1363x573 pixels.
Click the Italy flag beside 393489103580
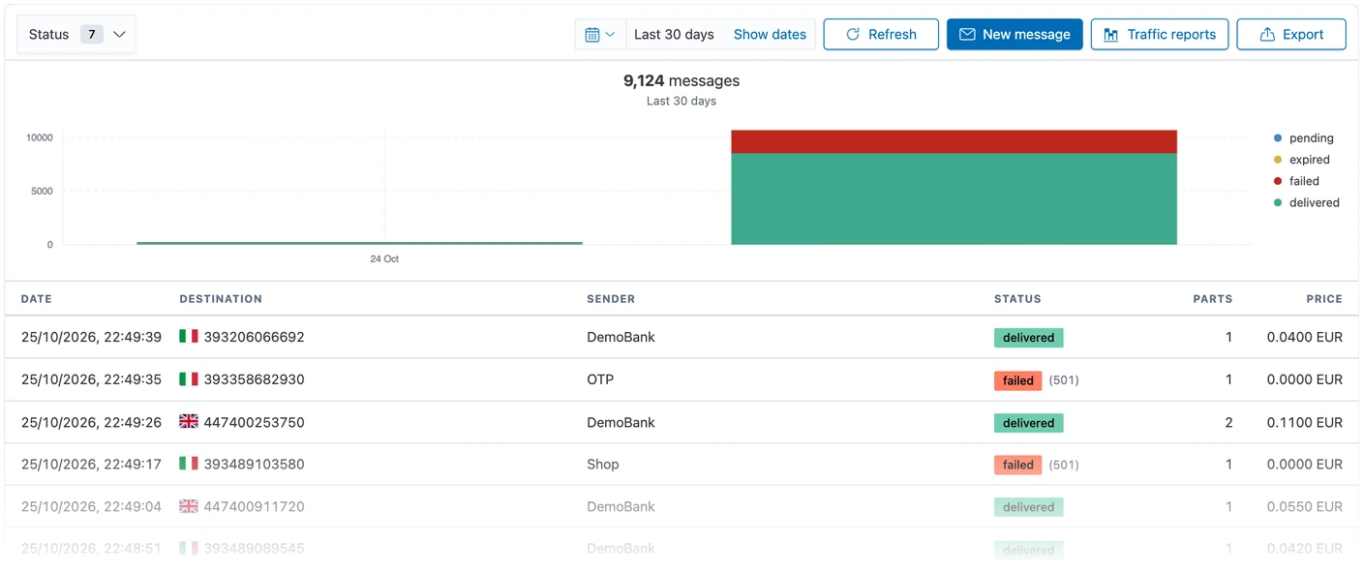click(189, 464)
